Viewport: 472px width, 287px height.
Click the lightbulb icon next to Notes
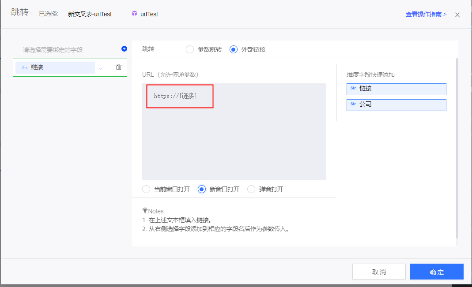coord(145,211)
